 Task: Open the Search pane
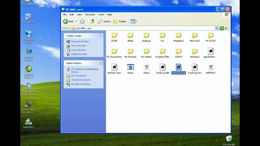(x=104, y=21)
